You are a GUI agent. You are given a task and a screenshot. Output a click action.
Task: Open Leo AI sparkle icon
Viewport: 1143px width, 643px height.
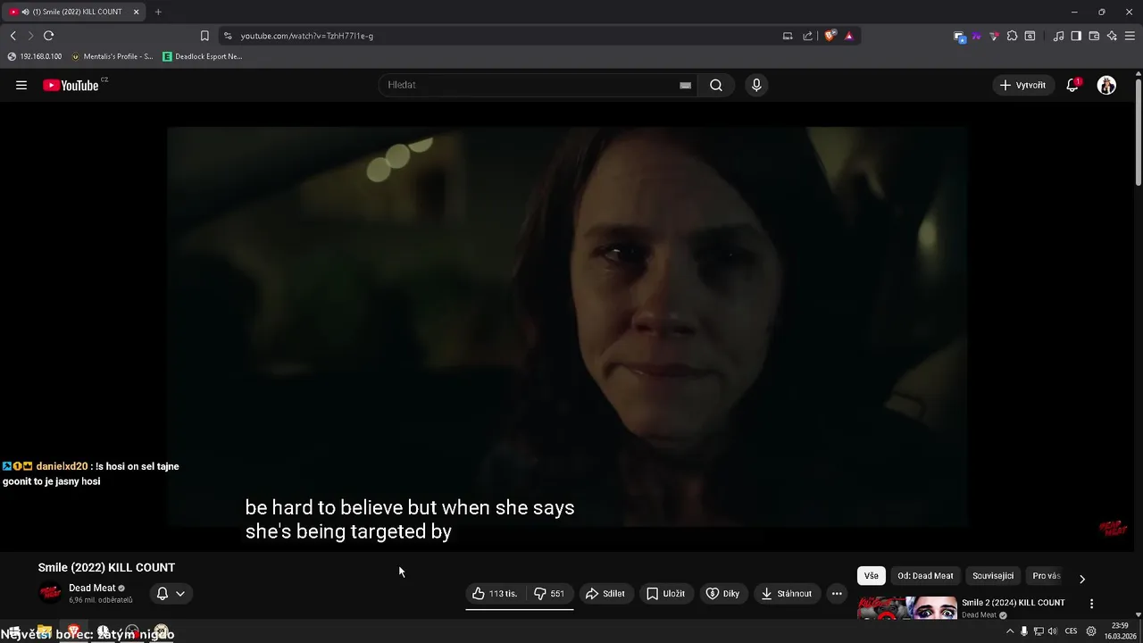click(1112, 36)
